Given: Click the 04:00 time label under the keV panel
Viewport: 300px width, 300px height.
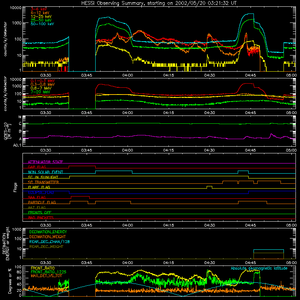Looking at the screenshot, I should (x=127, y=75).
